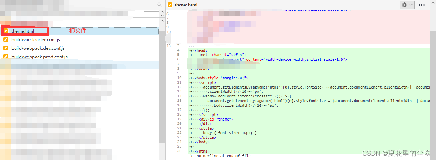Click modified icon beside theme.html in file list
Image resolution: width=436 pixels, height=160 pixels.
(x=6, y=31)
